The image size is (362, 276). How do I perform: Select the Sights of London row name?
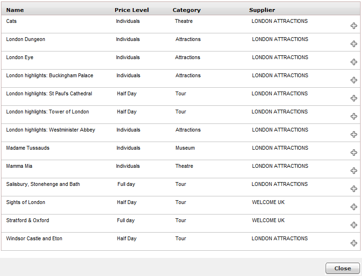(26, 202)
